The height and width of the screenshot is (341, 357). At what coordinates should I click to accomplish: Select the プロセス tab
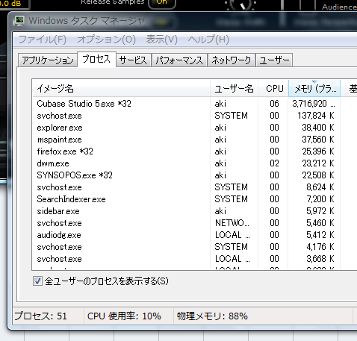(96, 59)
